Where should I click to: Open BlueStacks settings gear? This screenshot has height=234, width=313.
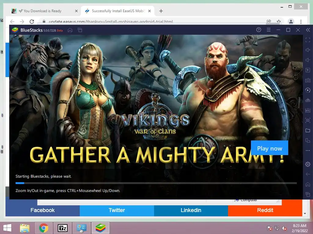click(308, 164)
